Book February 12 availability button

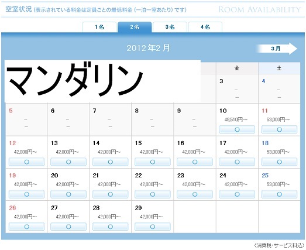pos(27,162)
